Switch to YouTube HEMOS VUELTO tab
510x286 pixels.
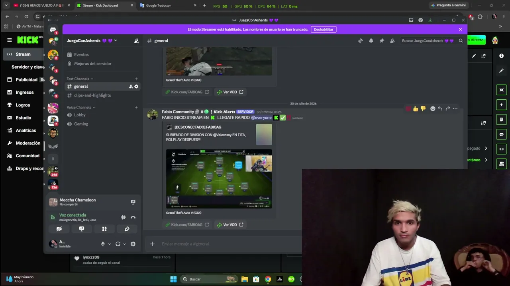tap(41, 6)
